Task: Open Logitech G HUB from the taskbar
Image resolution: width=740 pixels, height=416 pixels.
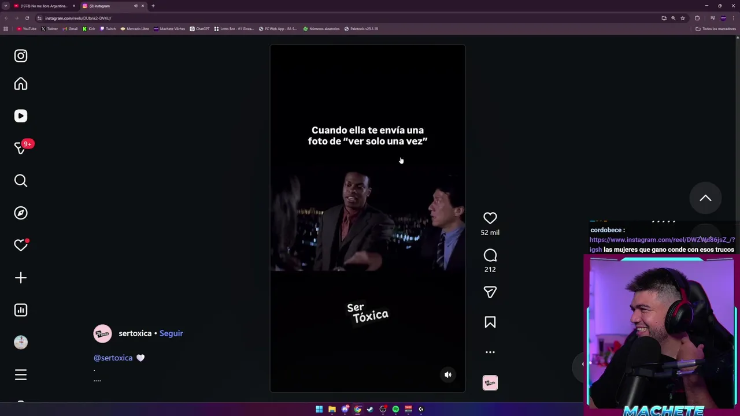Action: [421, 409]
